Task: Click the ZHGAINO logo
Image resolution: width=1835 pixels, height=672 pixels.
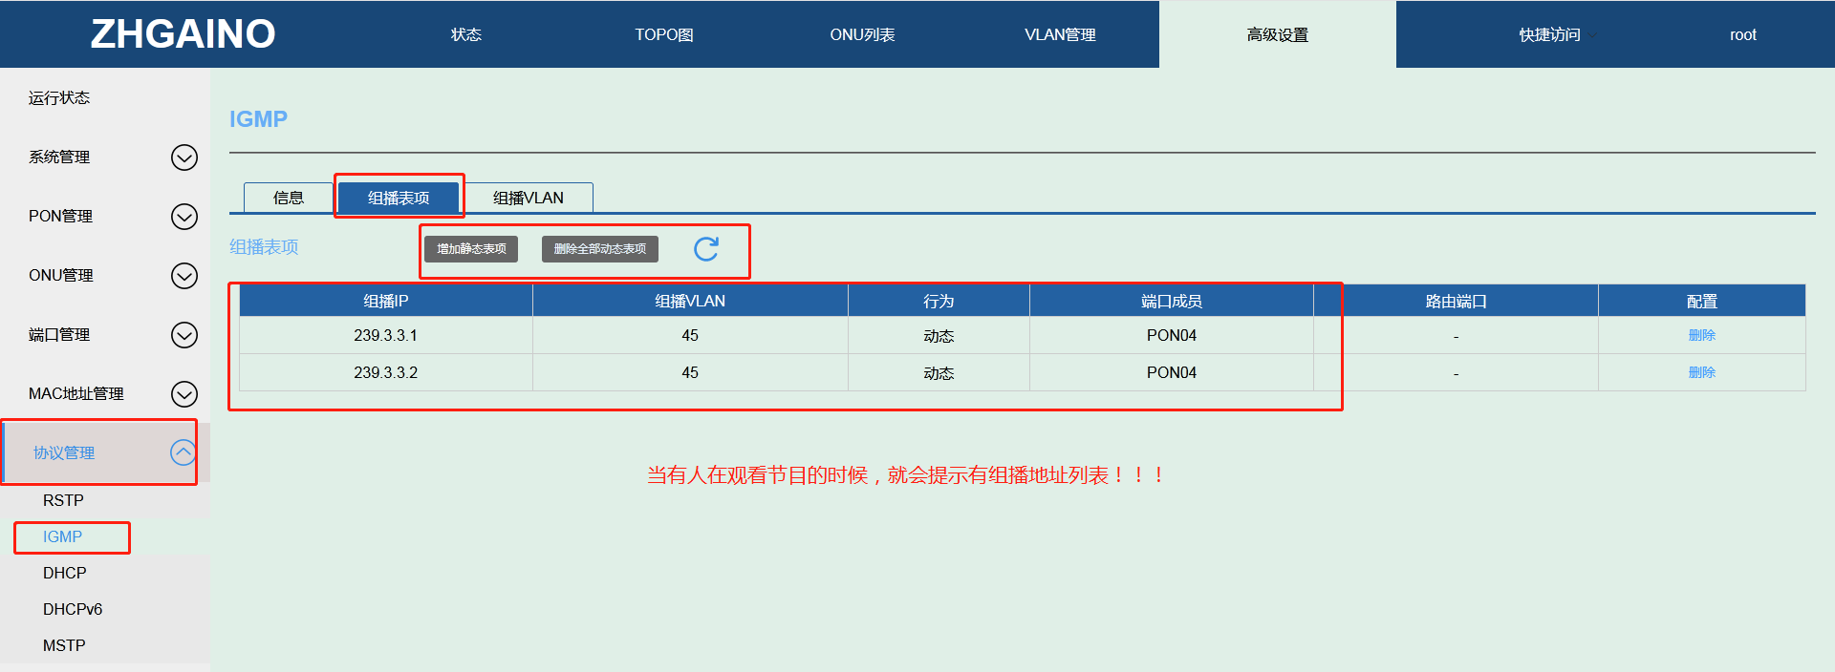Action: tap(183, 34)
